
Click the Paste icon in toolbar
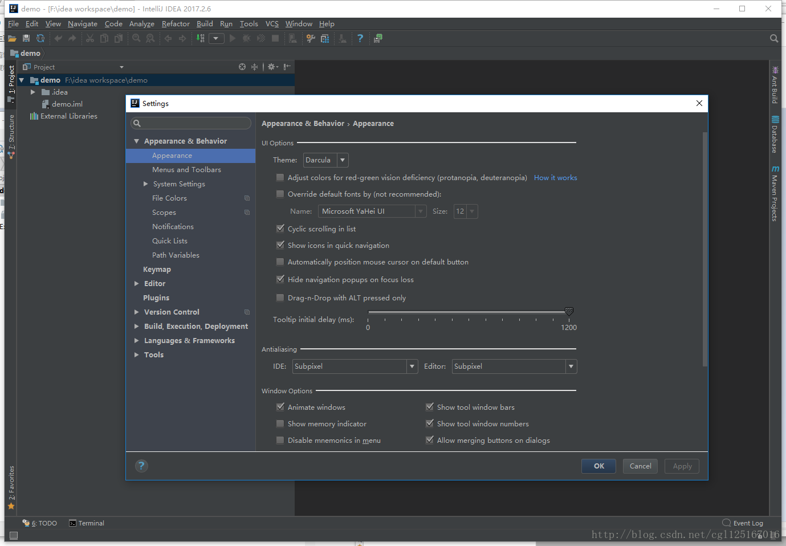click(x=119, y=38)
